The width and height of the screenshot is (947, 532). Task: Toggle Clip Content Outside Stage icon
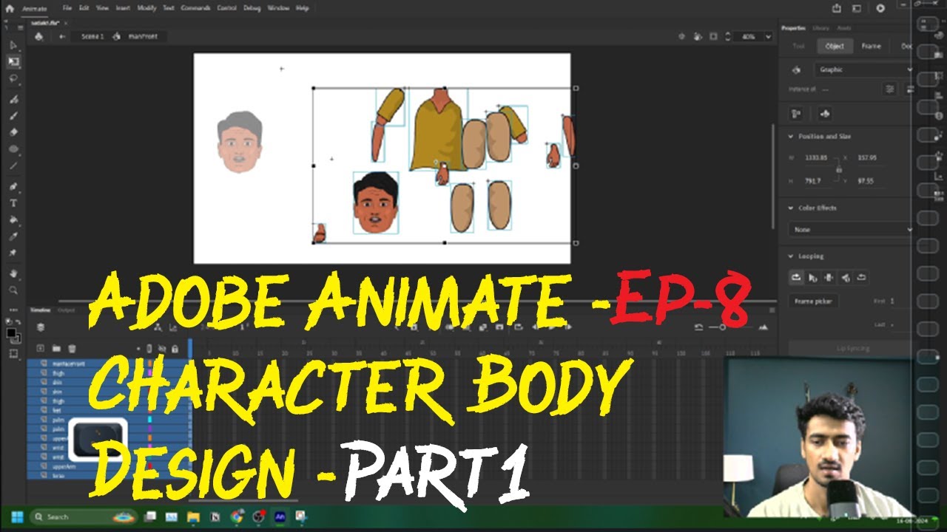coord(715,36)
